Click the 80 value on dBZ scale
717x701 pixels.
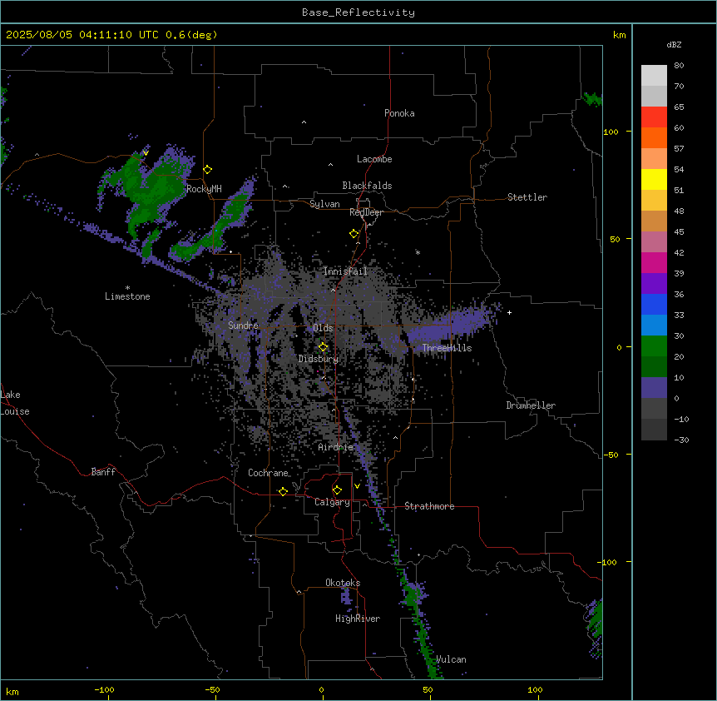tap(679, 66)
